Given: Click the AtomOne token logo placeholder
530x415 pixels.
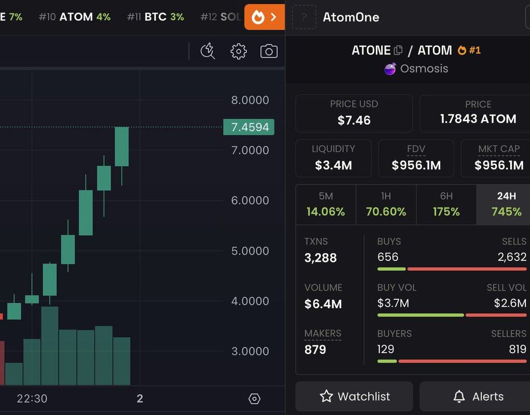Looking at the screenshot, I should [x=304, y=17].
